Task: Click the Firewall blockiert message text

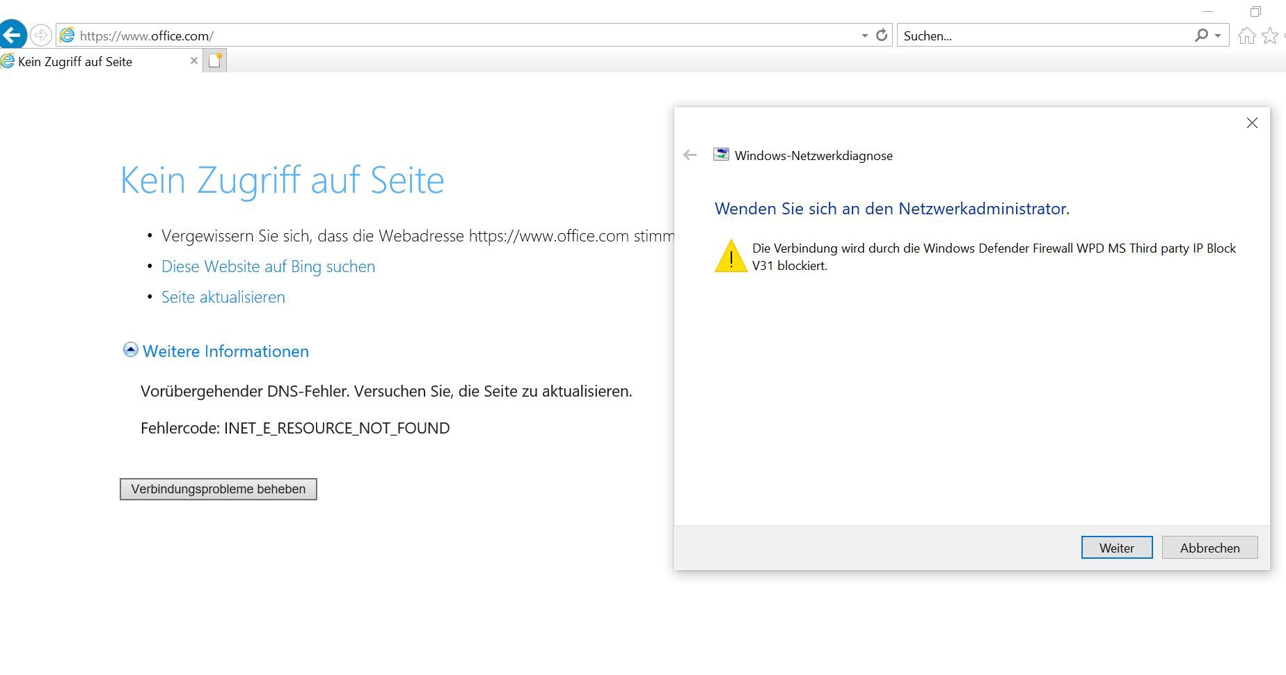Action: (x=994, y=257)
